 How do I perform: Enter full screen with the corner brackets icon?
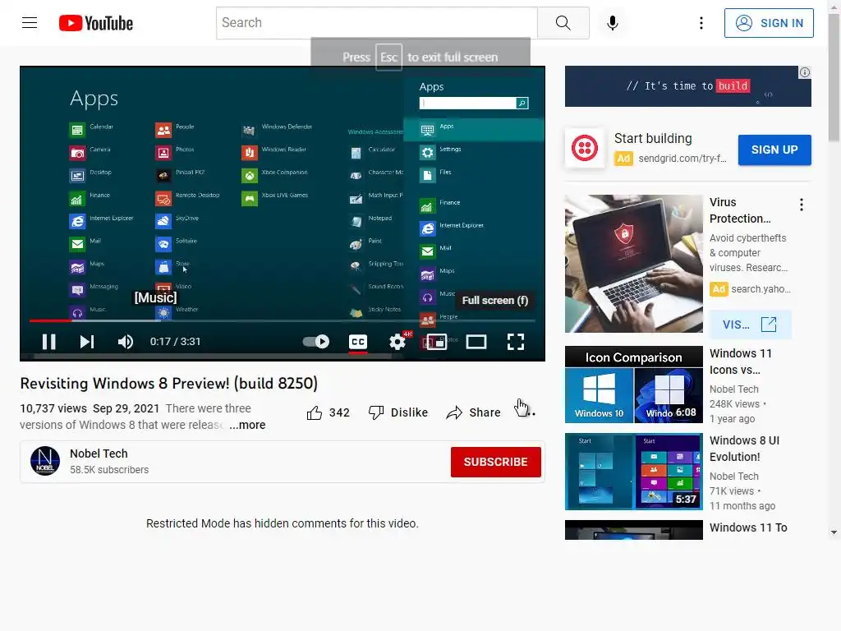click(x=516, y=342)
